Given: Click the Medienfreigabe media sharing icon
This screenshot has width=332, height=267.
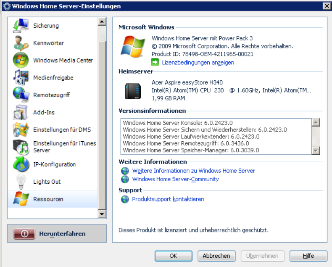Looking at the screenshot, I should [x=21, y=77].
